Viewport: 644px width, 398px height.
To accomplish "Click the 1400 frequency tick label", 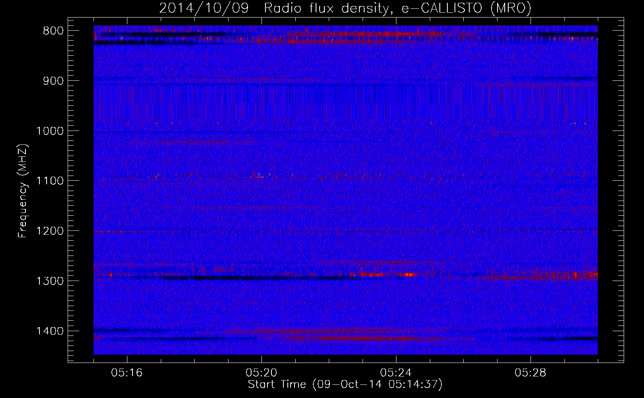I will point(50,331).
